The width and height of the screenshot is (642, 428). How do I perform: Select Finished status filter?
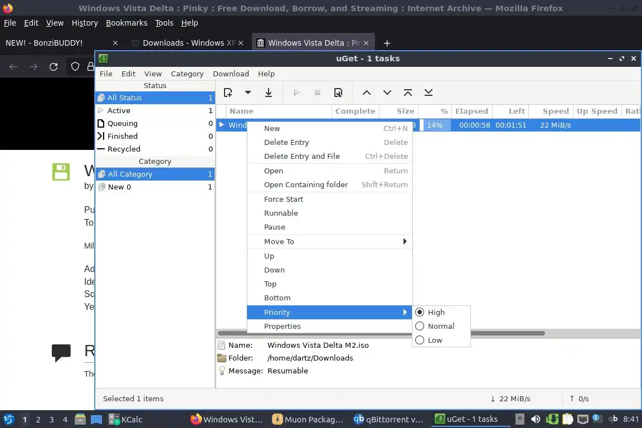[155, 136]
